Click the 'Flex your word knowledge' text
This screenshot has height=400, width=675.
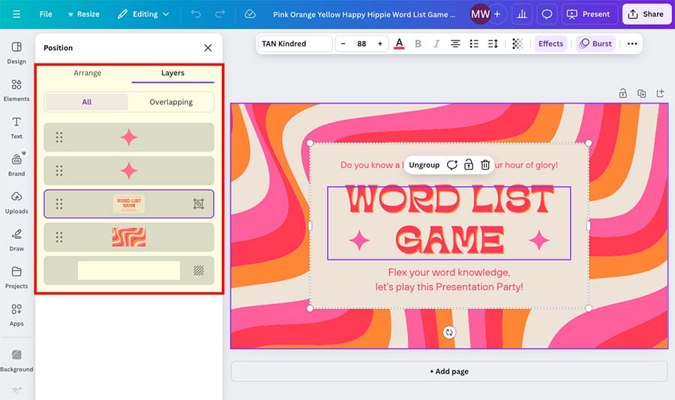pos(449,272)
